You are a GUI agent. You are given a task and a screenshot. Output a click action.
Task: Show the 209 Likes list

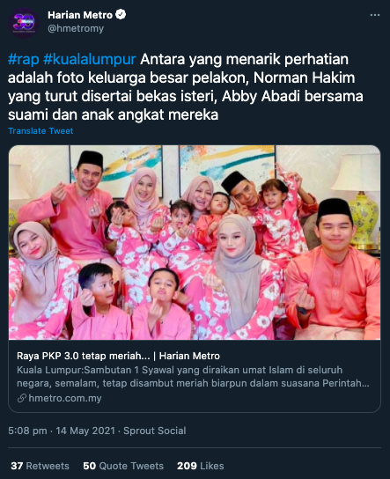(201, 466)
